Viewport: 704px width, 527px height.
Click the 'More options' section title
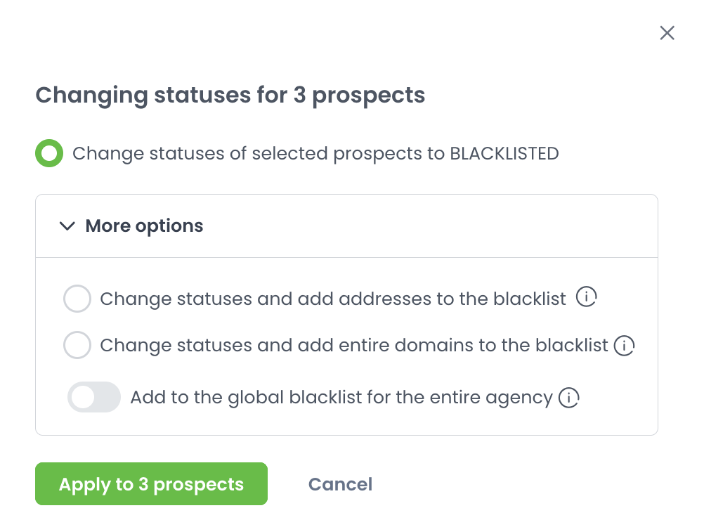click(x=144, y=226)
